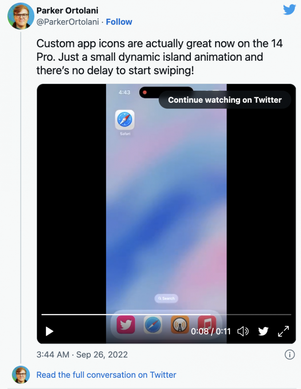This screenshot has height=389, width=301.
Task: Play the embedded tweet video
Action: (x=50, y=331)
